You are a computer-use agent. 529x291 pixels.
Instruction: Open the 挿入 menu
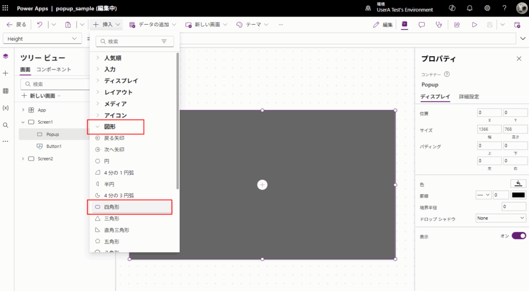coord(106,25)
